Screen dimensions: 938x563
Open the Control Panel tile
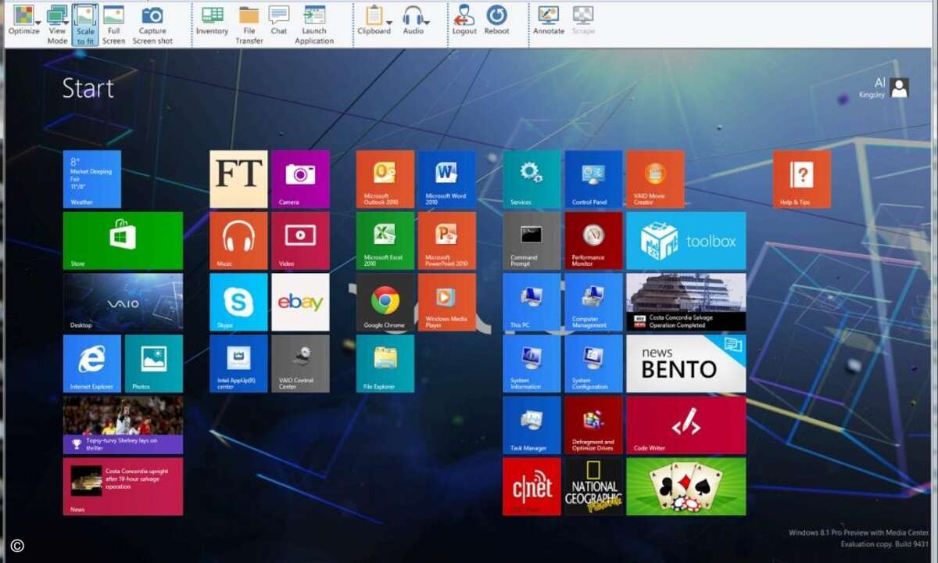(x=593, y=179)
